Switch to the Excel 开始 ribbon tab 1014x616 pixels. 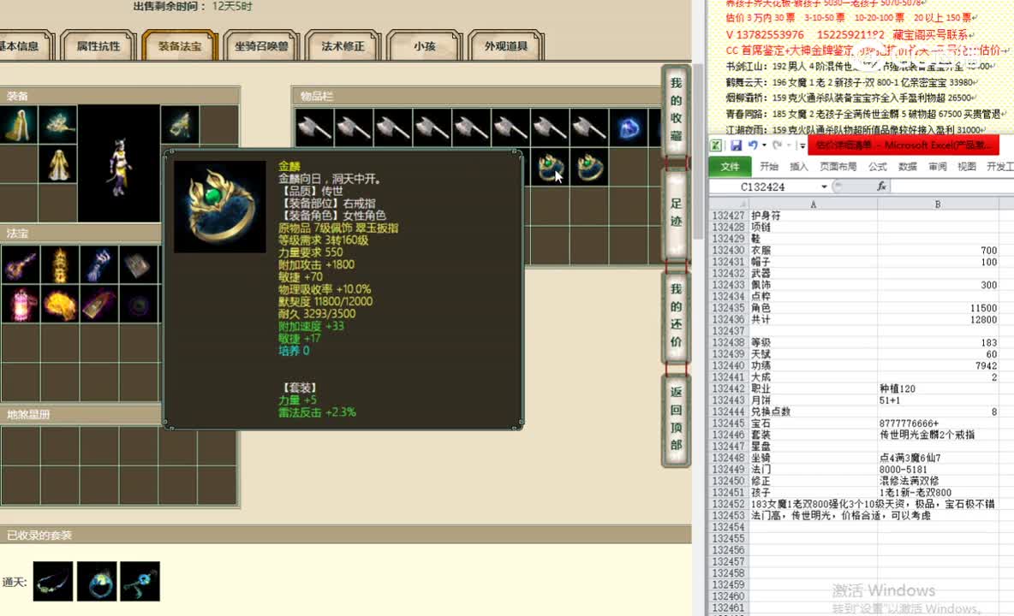[x=769, y=167]
